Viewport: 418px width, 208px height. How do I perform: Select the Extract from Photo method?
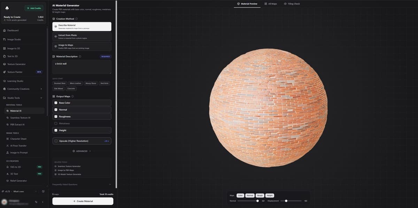coord(82,36)
